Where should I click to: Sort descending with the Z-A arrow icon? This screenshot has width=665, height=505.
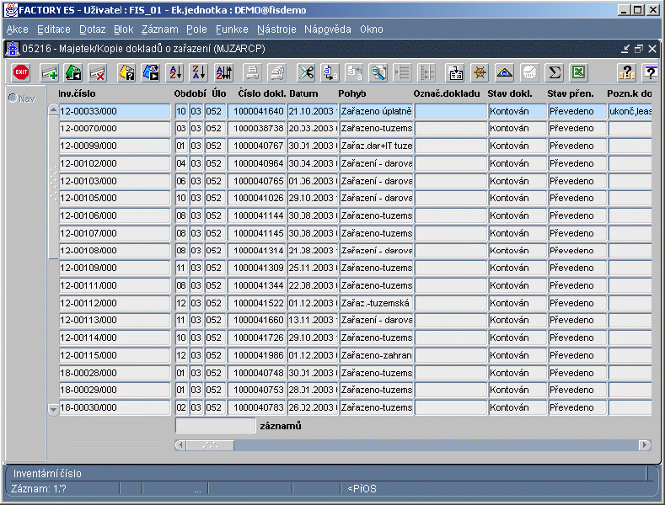[199, 72]
